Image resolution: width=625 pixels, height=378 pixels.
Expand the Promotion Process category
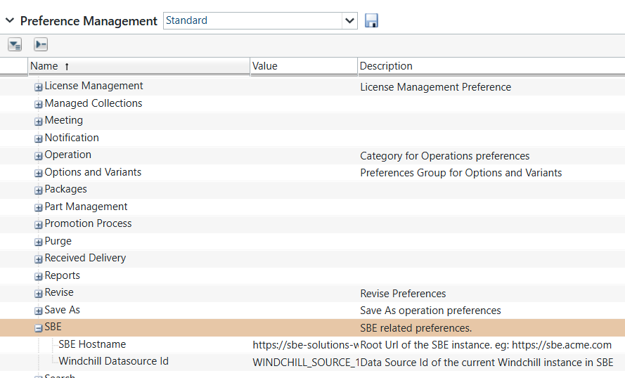pyautogui.click(x=39, y=224)
